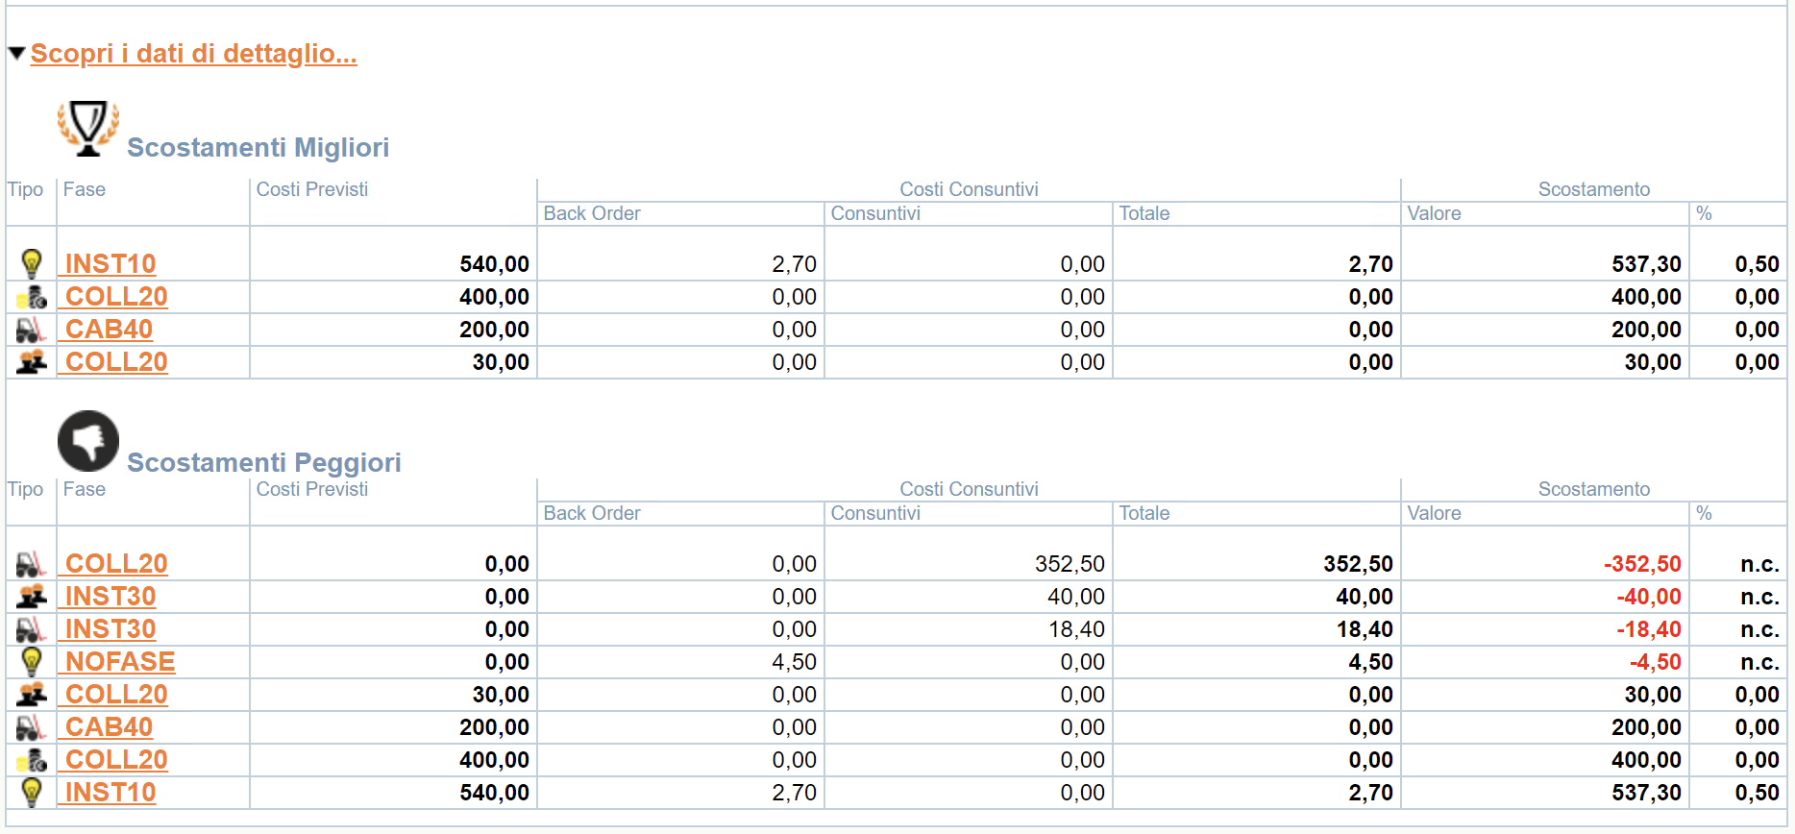Image resolution: width=1795 pixels, height=834 pixels.
Task: Click the red -4,50 value
Action: pyautogui.click(x=1656, y=662)
